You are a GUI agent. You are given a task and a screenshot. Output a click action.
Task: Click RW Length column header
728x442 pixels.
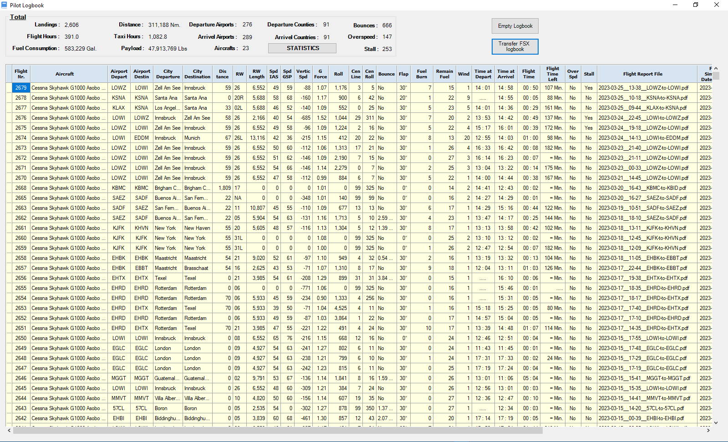[257, 74]
